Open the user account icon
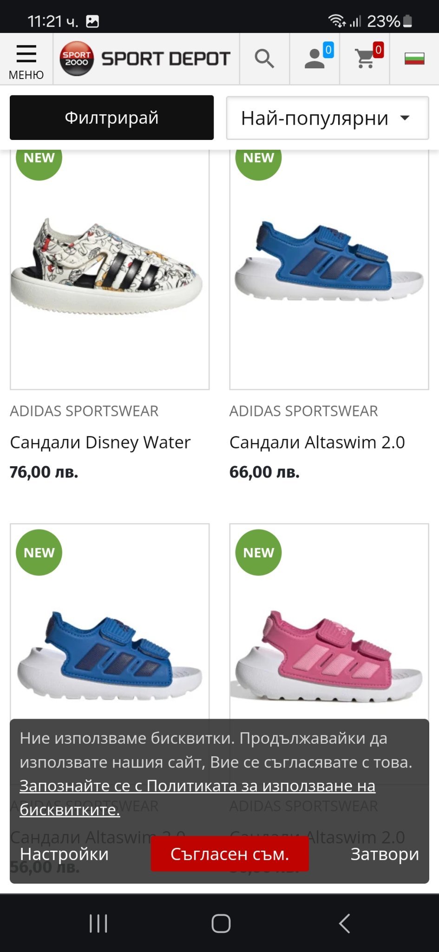Screen dimensions: 439x952 point(315,59)
